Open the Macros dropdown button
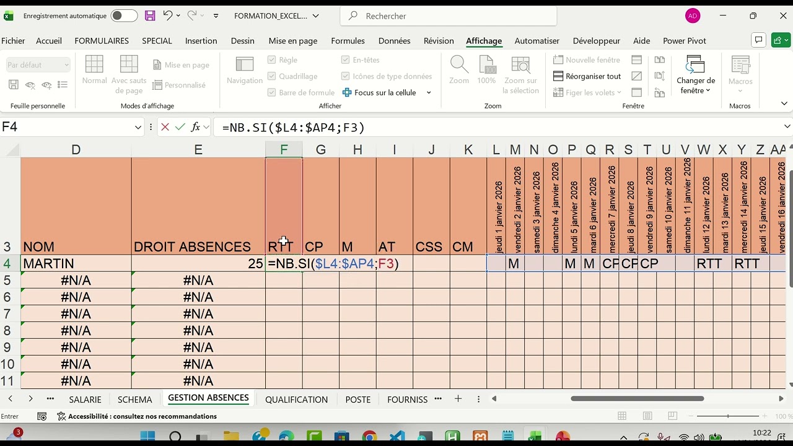793x446 pixels. tap(740, 74)
